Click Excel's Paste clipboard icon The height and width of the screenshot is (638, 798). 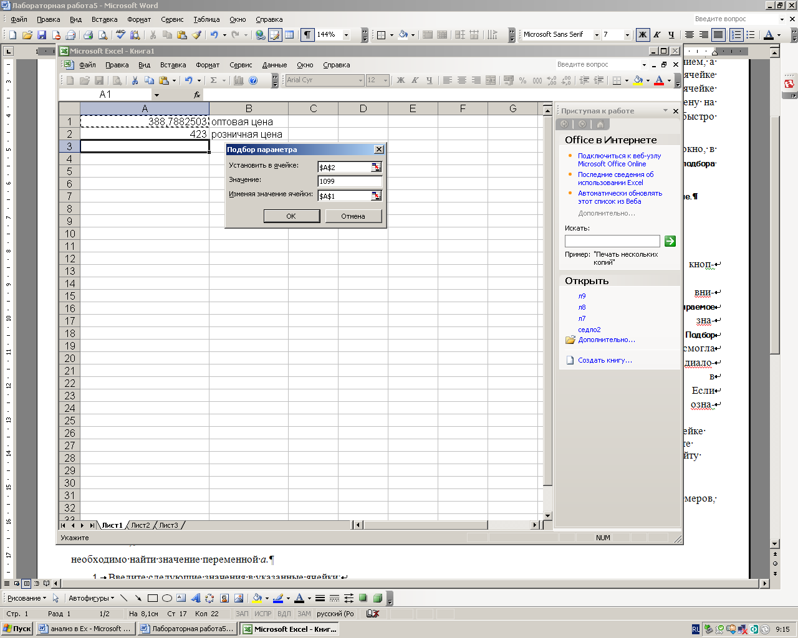coord(163,80)
